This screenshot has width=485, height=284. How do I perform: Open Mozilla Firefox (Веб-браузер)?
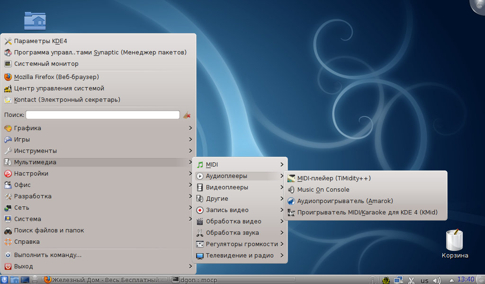(56, 77)
